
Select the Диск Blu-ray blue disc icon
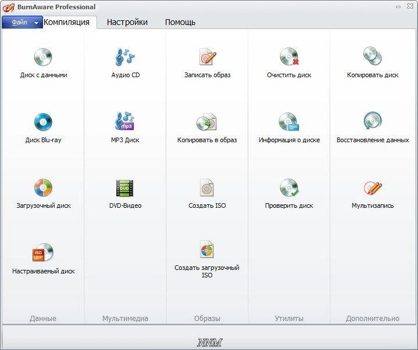click(43, 122)
